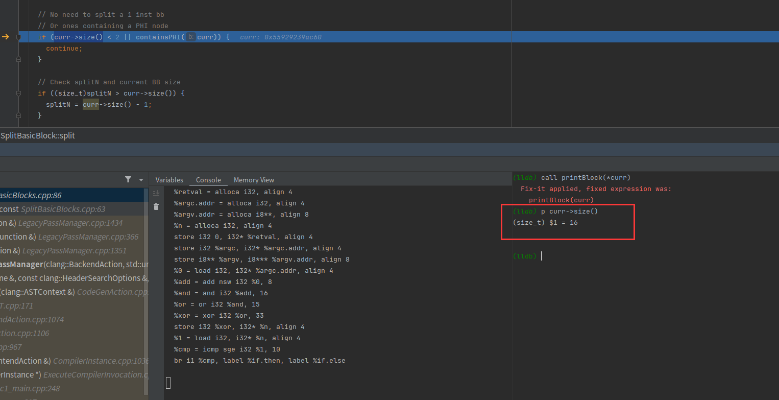Click comment 'Check splitN and current BB size'
Screen dimensions: 779x400
tap(109, 82)
